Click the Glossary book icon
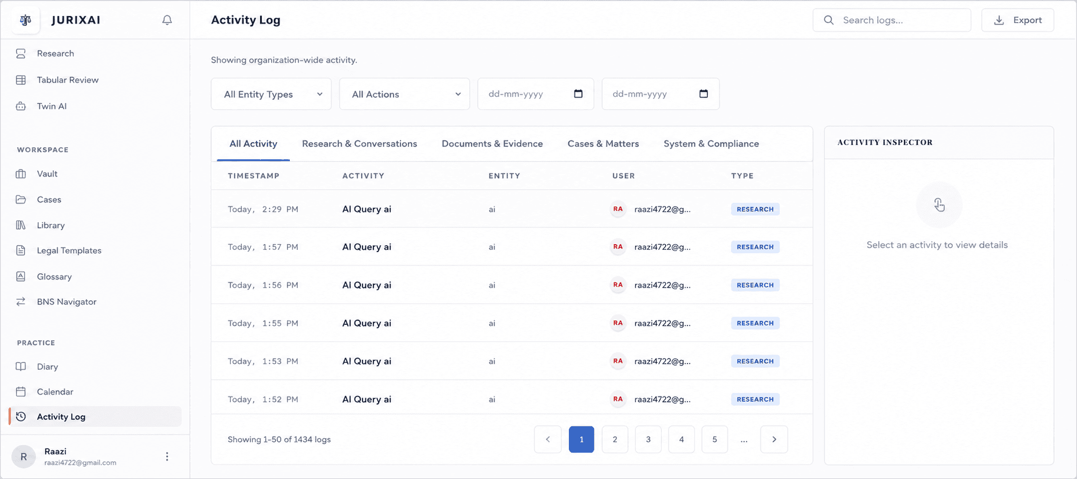This screenshot has width=1077, height=479. [21, 276]
